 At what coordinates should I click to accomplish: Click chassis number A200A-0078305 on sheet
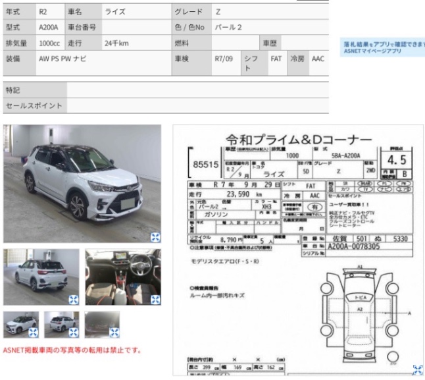[353, 246]
